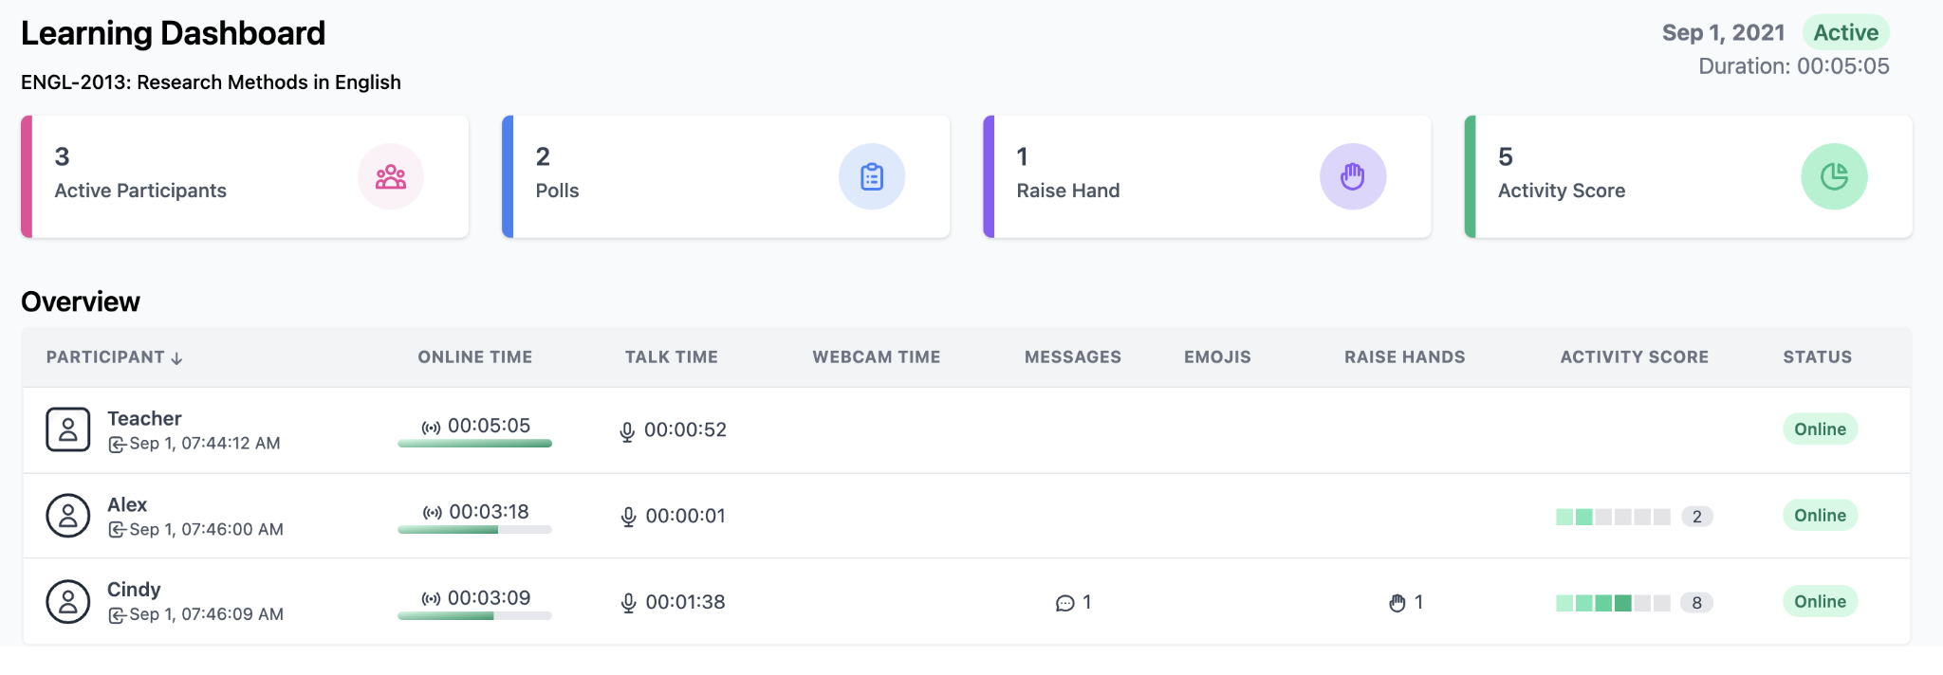Image resolution: width=1943 pixels, height=675 pixels.
Task: Select the Active Participants summary card
Action: click(x=245, y=176)
